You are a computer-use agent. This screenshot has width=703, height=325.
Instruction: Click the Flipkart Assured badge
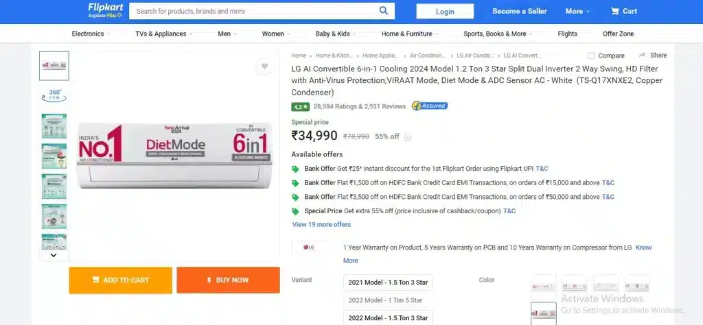(x=430, y=106)
